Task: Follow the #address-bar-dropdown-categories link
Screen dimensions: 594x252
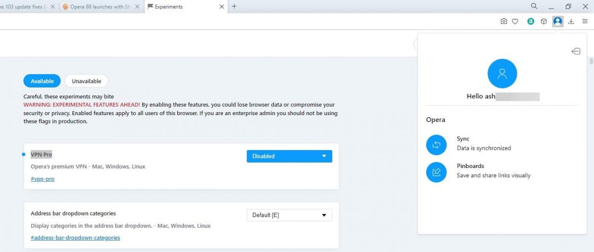Action: [x=75, y=238]
